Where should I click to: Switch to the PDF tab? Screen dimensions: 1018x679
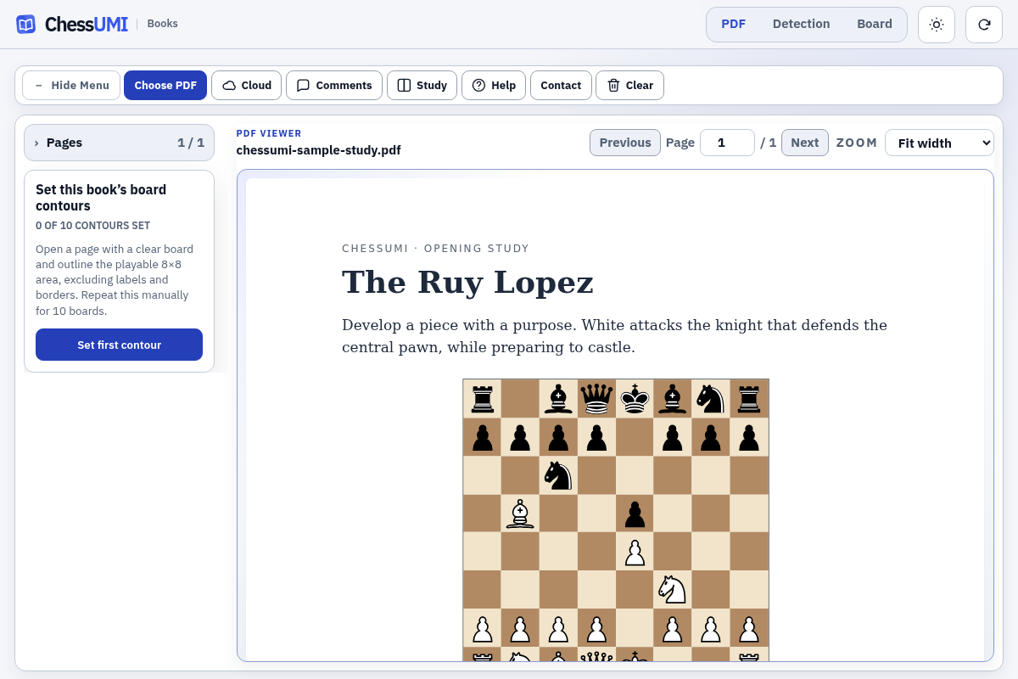coord(733,24)
